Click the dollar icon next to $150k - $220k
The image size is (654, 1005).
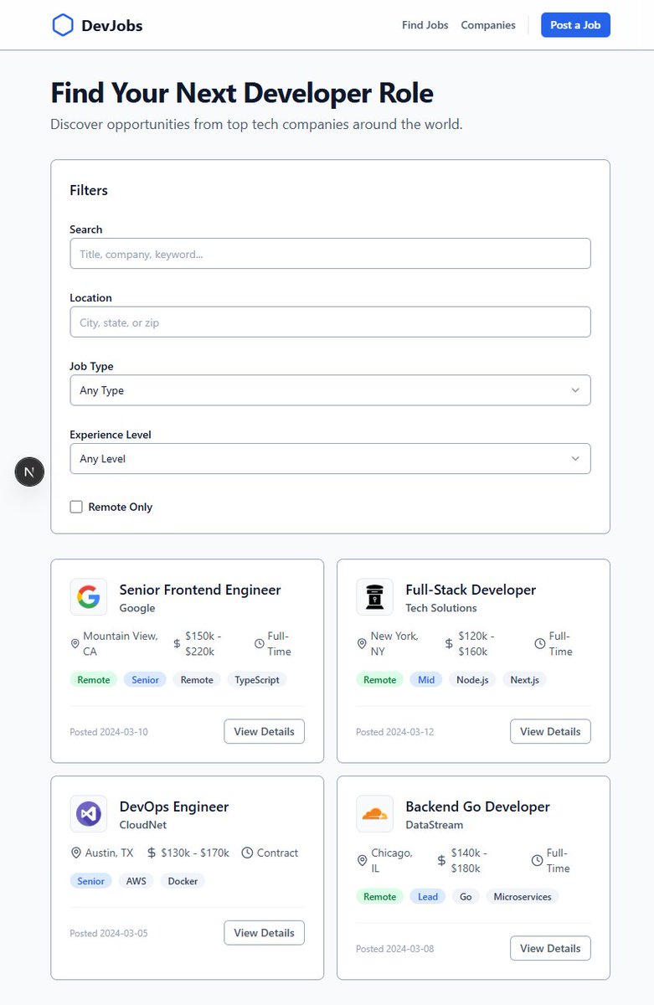click(x=177, y=644)
